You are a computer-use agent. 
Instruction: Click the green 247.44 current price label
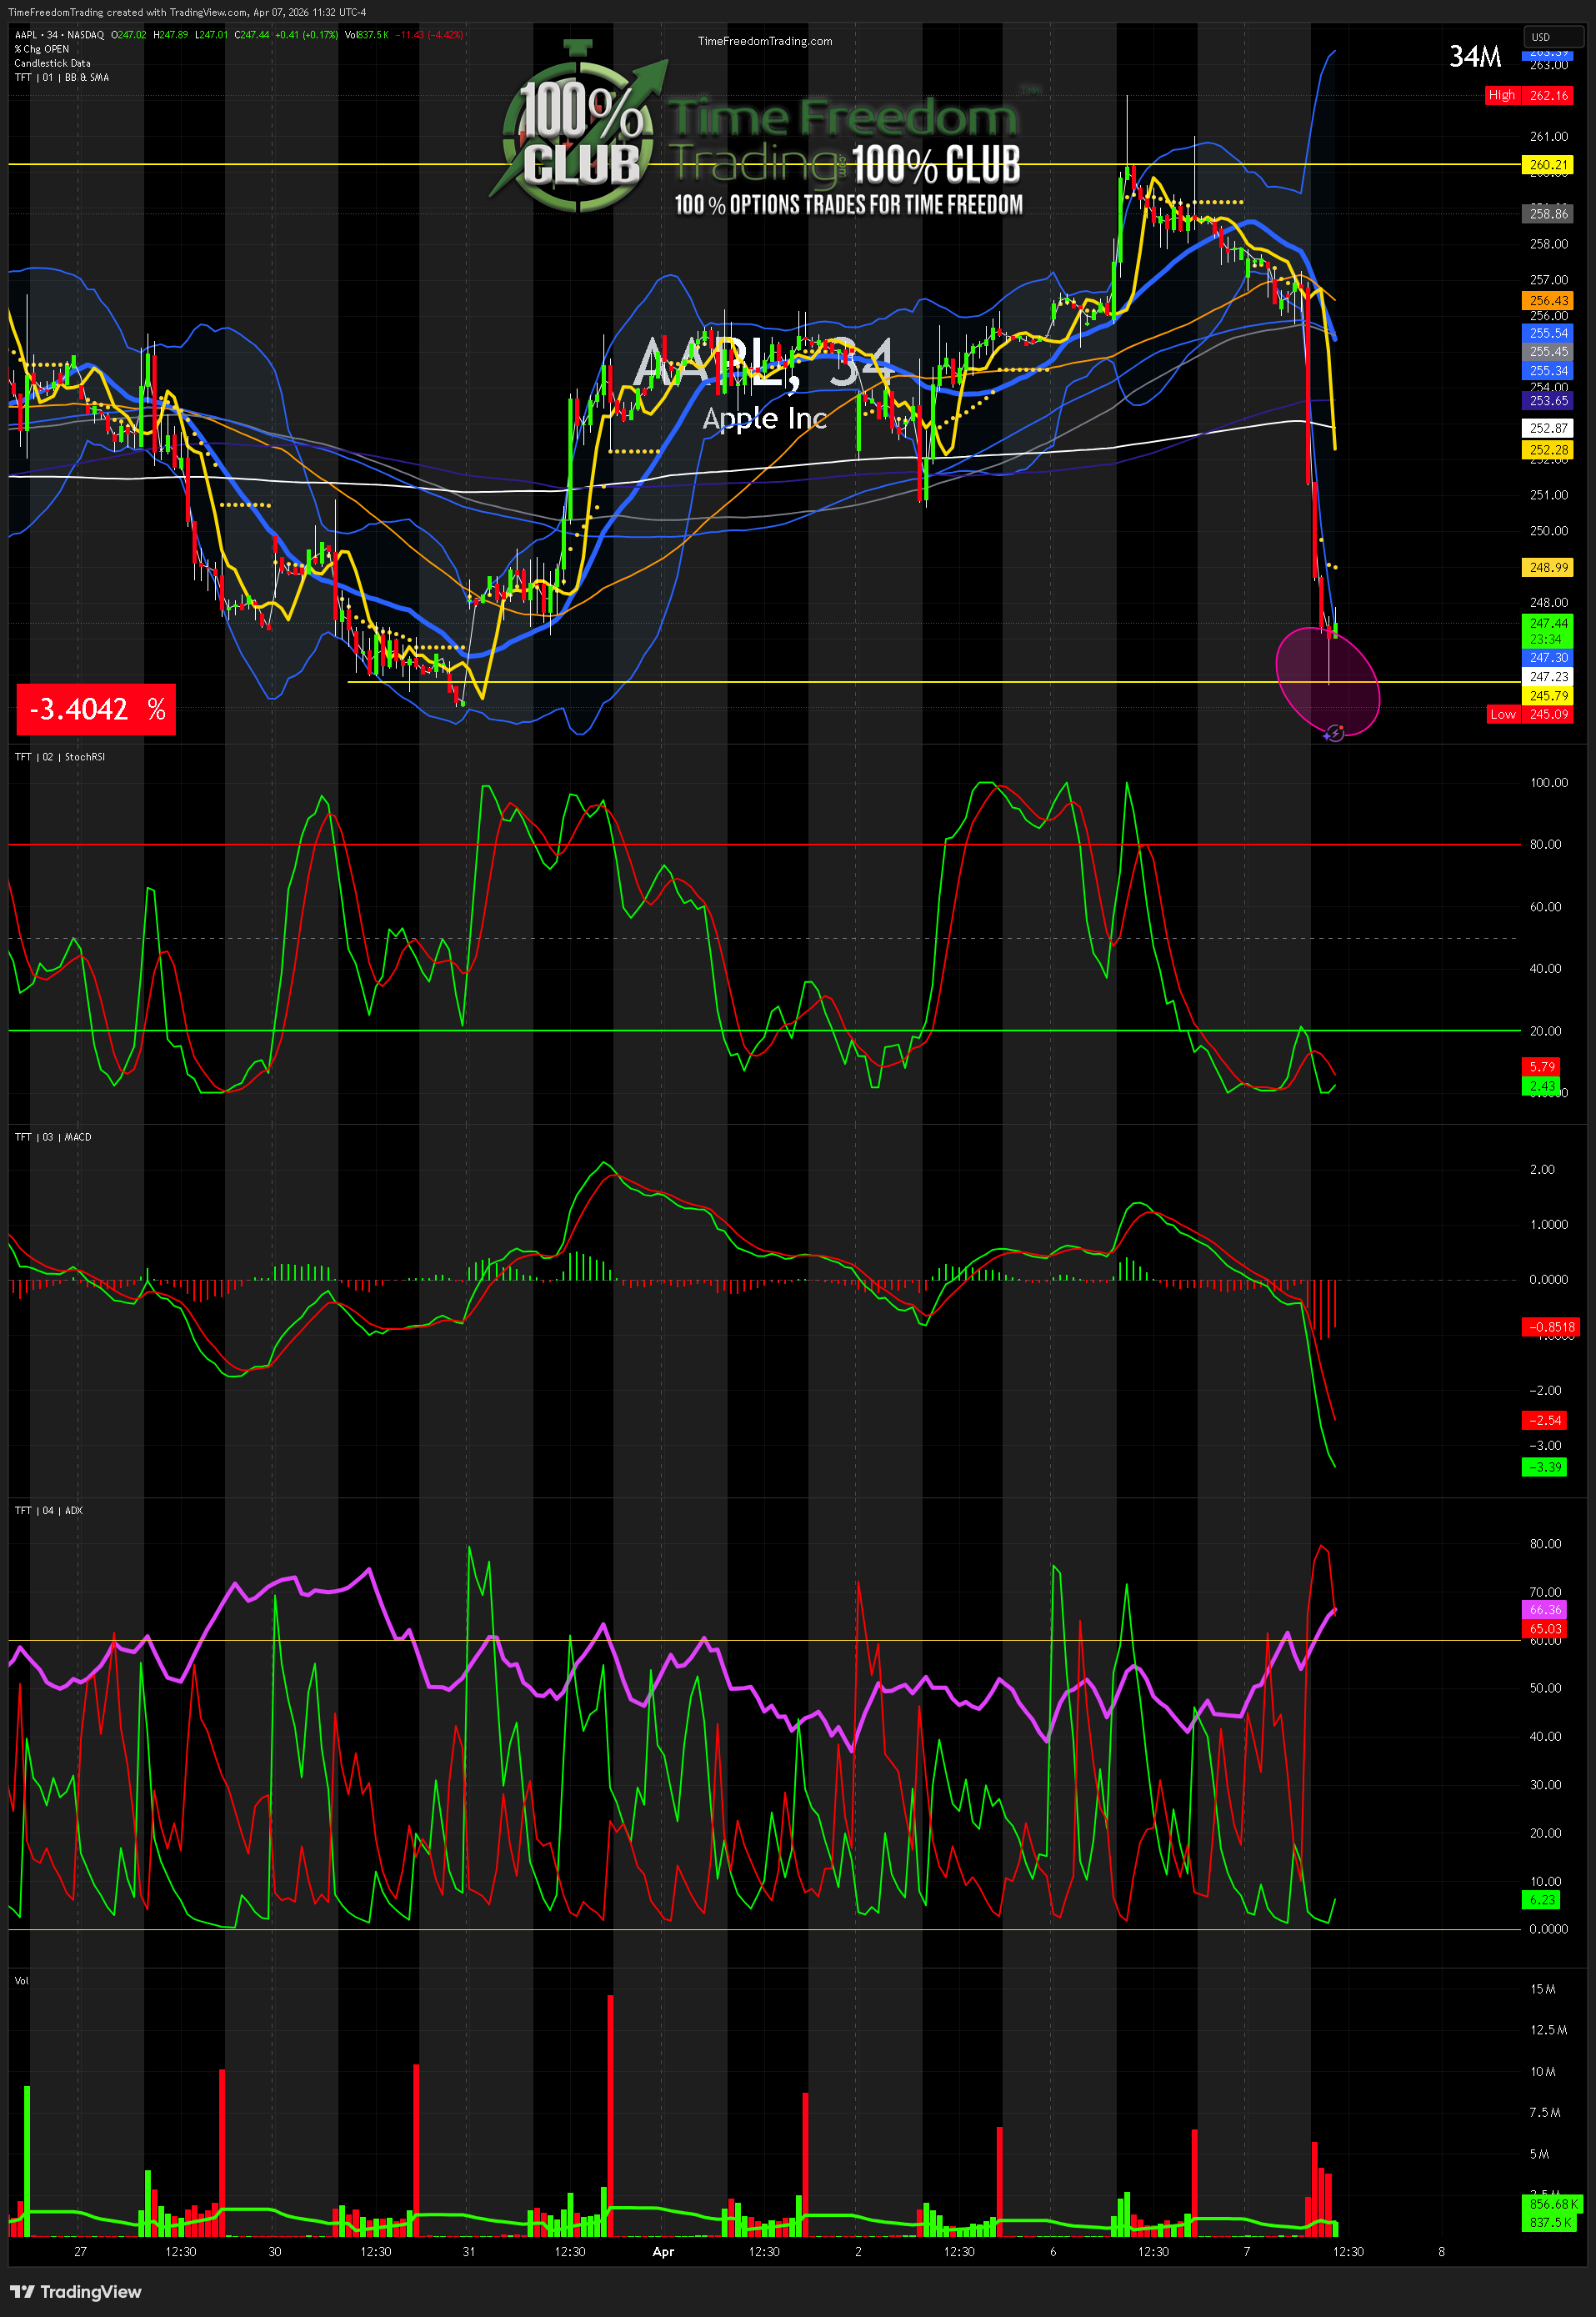click(1547, 624)
